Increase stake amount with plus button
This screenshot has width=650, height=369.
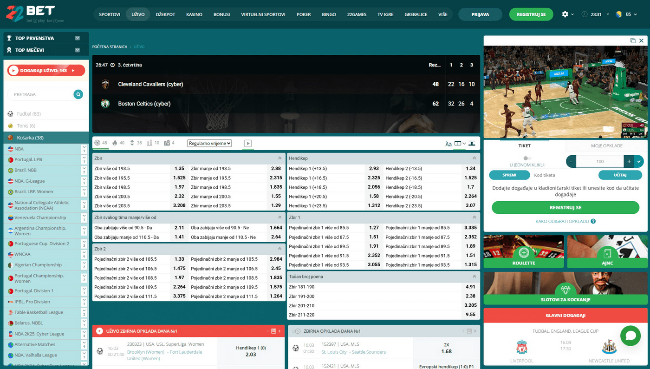(x=629, y=161)
